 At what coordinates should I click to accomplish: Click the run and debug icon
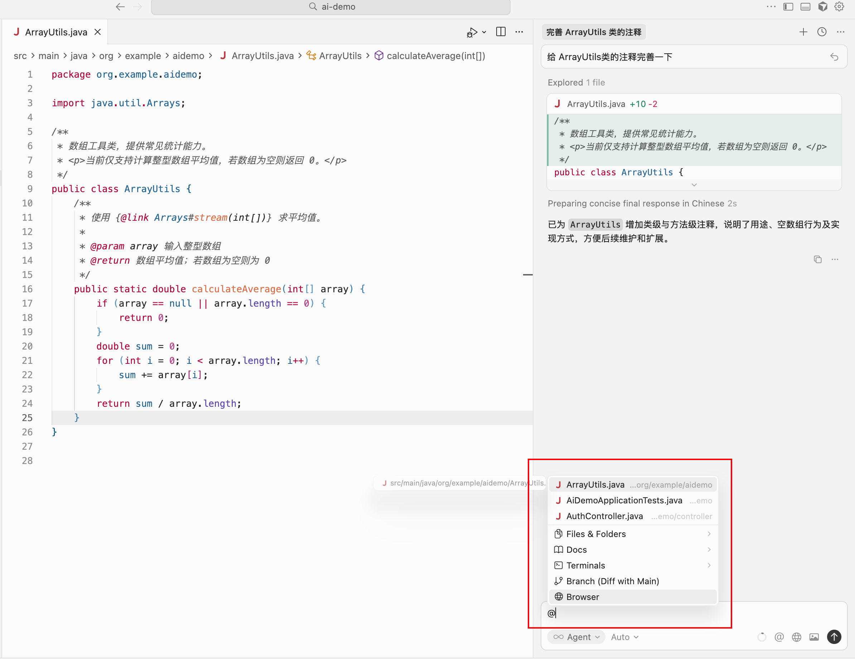472,32
